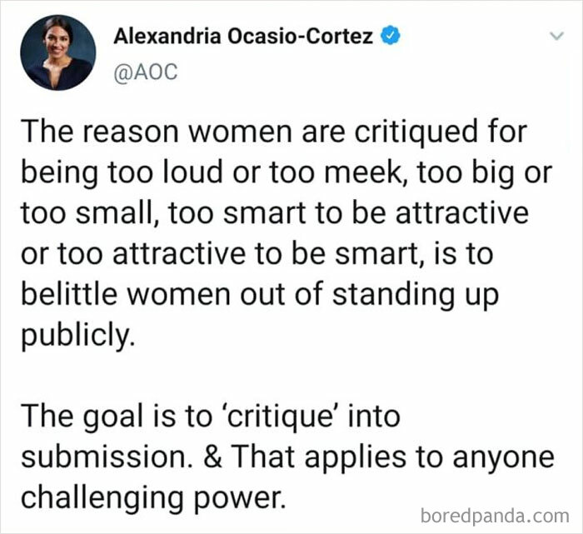Screen dimensions: 583x534
Task: Click the profile avatar photo
Action: coord(57,50)
